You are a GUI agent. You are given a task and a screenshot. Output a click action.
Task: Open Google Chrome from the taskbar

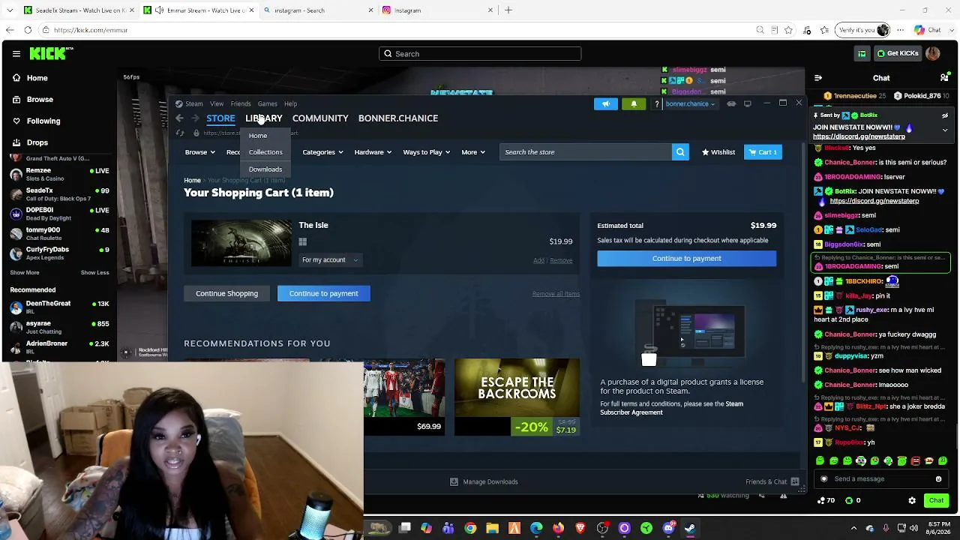470,528
